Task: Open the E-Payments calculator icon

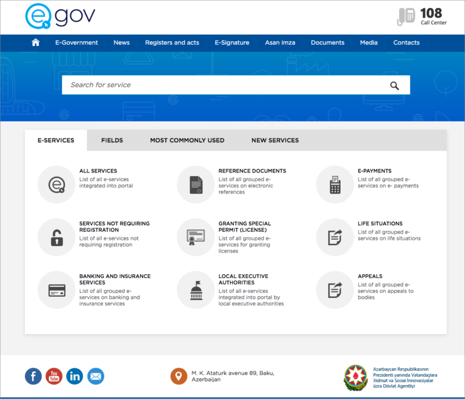Action: click(335, 185)
